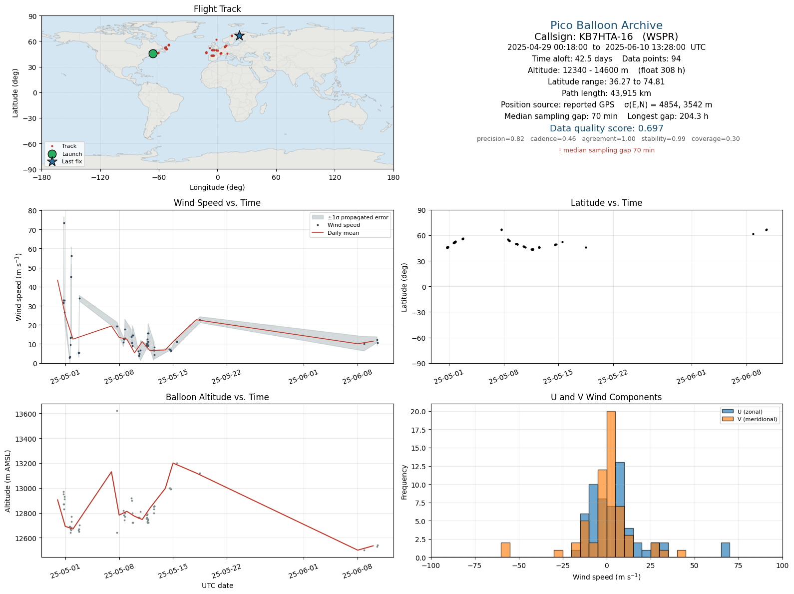Click the ±1σ propagated error legend swatch
The width and height of the screenshot is (794, 594).
pyautogui.click(x=318, y=217)
